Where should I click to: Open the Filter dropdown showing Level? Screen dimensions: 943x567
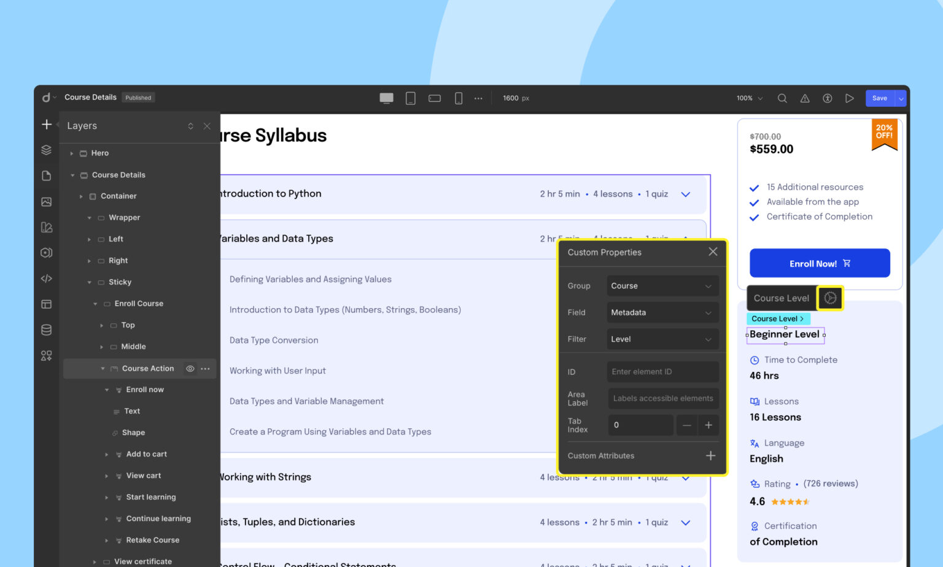pos(662,339)
